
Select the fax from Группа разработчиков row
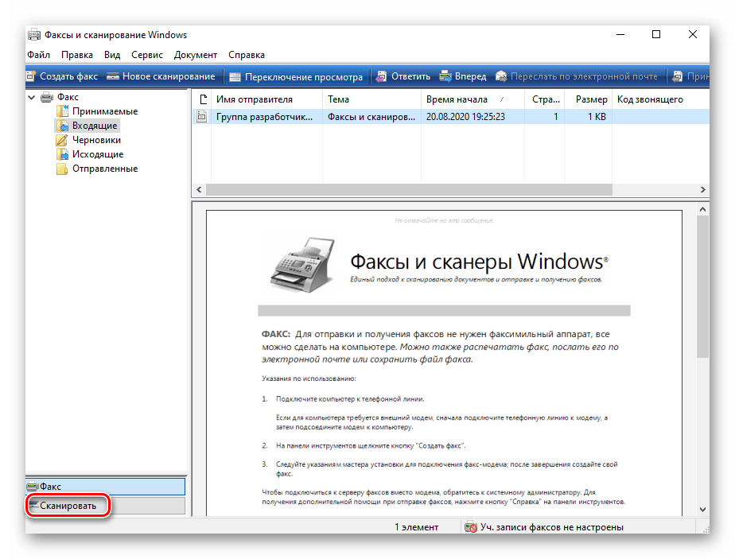tap(266, 117)
